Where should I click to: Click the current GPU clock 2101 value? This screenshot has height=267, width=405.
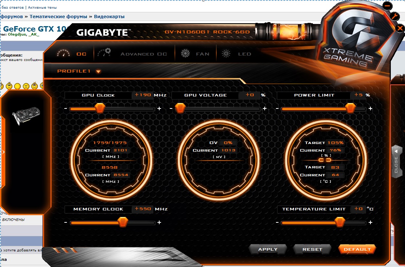[121, 150]
